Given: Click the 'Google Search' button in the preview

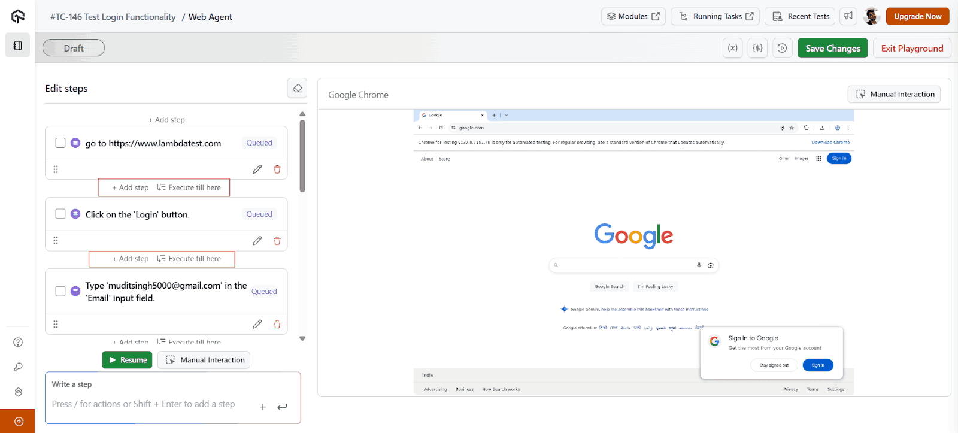Looking at the screenshot, I should point(610,287).
